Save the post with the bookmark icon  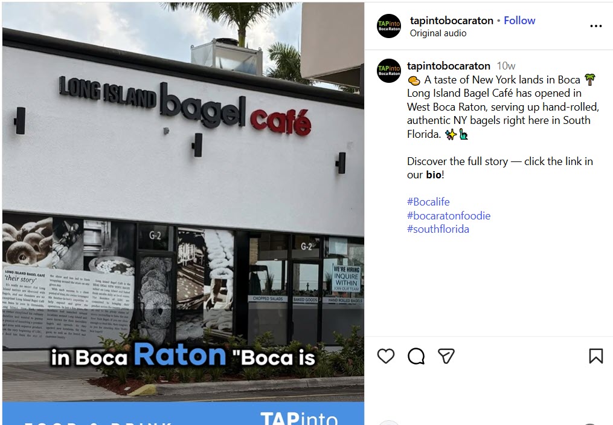click(596, 356)
